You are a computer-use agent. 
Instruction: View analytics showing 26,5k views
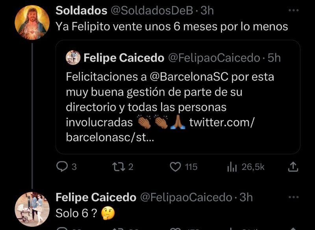point(232,167)
